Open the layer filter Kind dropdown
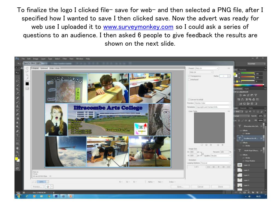The width and height of the screenshot is (280, 210). point(239,112)
